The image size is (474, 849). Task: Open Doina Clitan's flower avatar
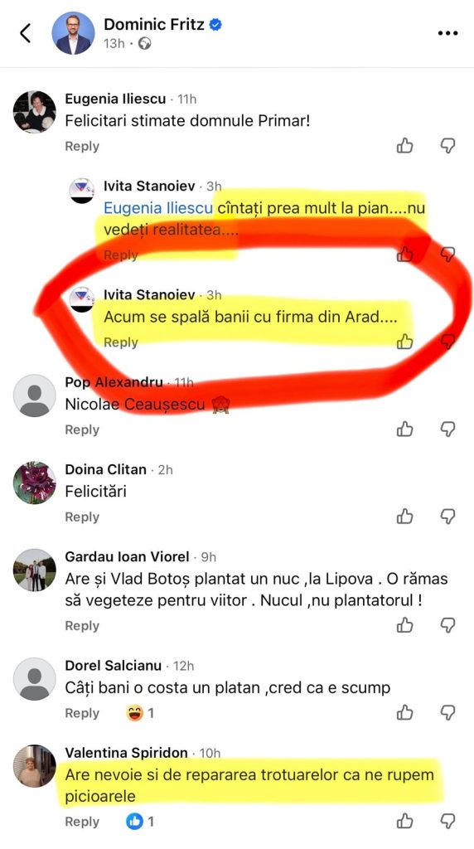click(x=35, y=483)
